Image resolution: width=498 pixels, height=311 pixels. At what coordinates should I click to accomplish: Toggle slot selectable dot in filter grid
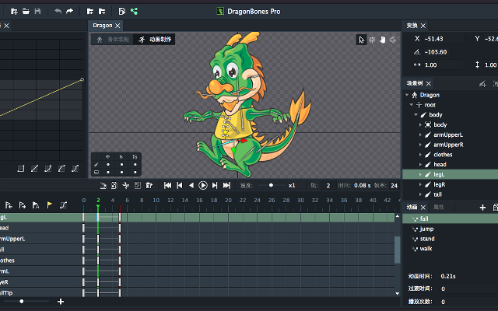[x=121, y=173]
